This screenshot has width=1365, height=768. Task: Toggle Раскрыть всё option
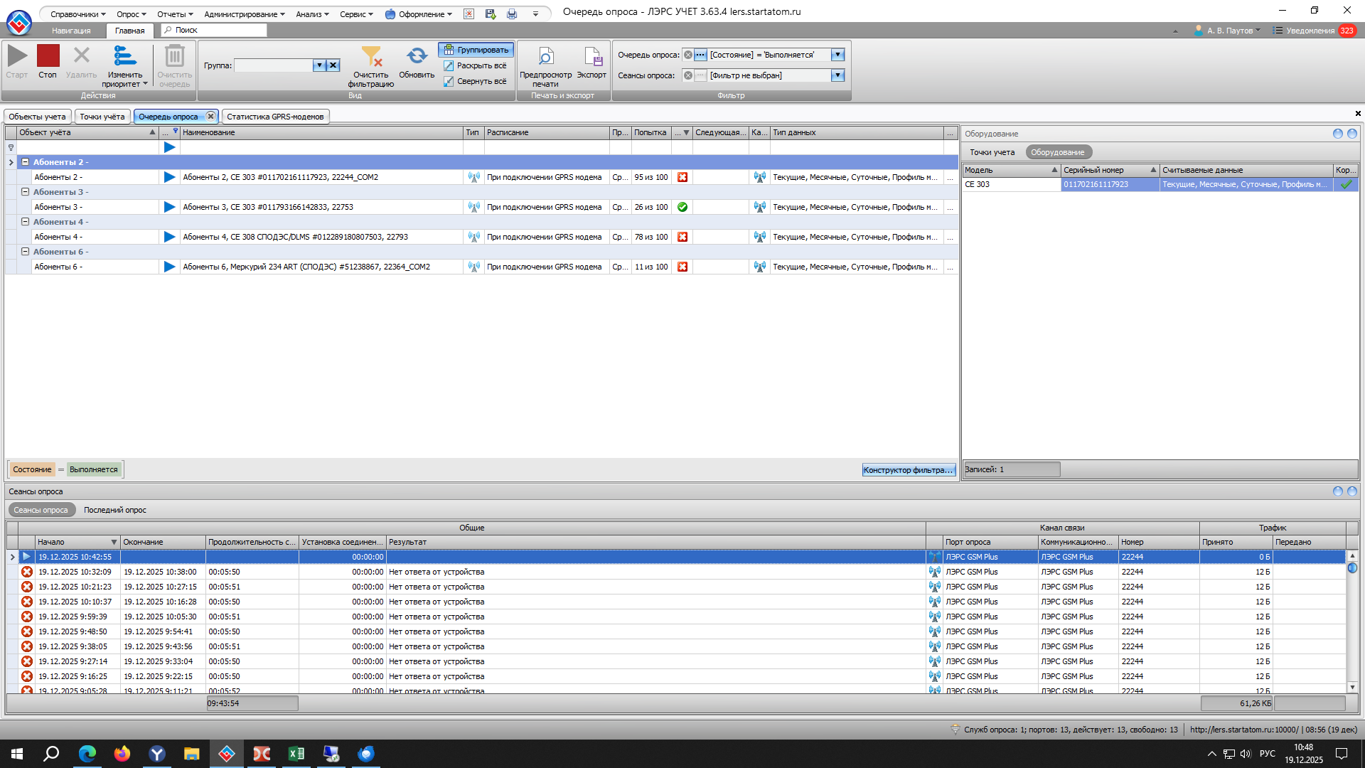(x=475, y=65)
